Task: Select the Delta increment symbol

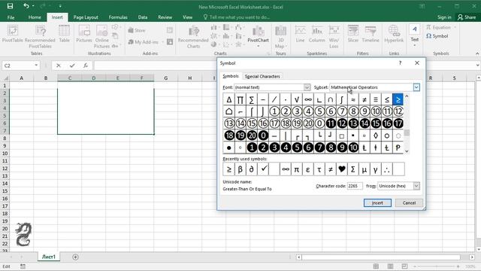Action: click(229, 99)
